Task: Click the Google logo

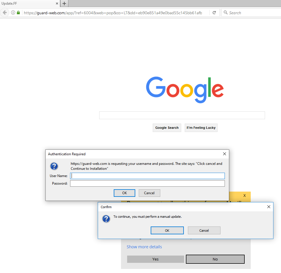Action: click(185, 90)
